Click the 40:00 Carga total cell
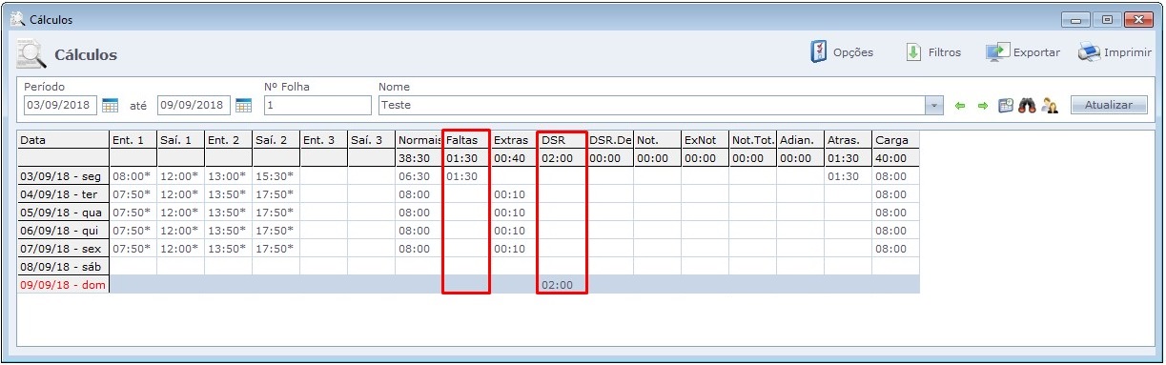Image resolution: width=1166 pixels, height=365 pixels. 896,158
